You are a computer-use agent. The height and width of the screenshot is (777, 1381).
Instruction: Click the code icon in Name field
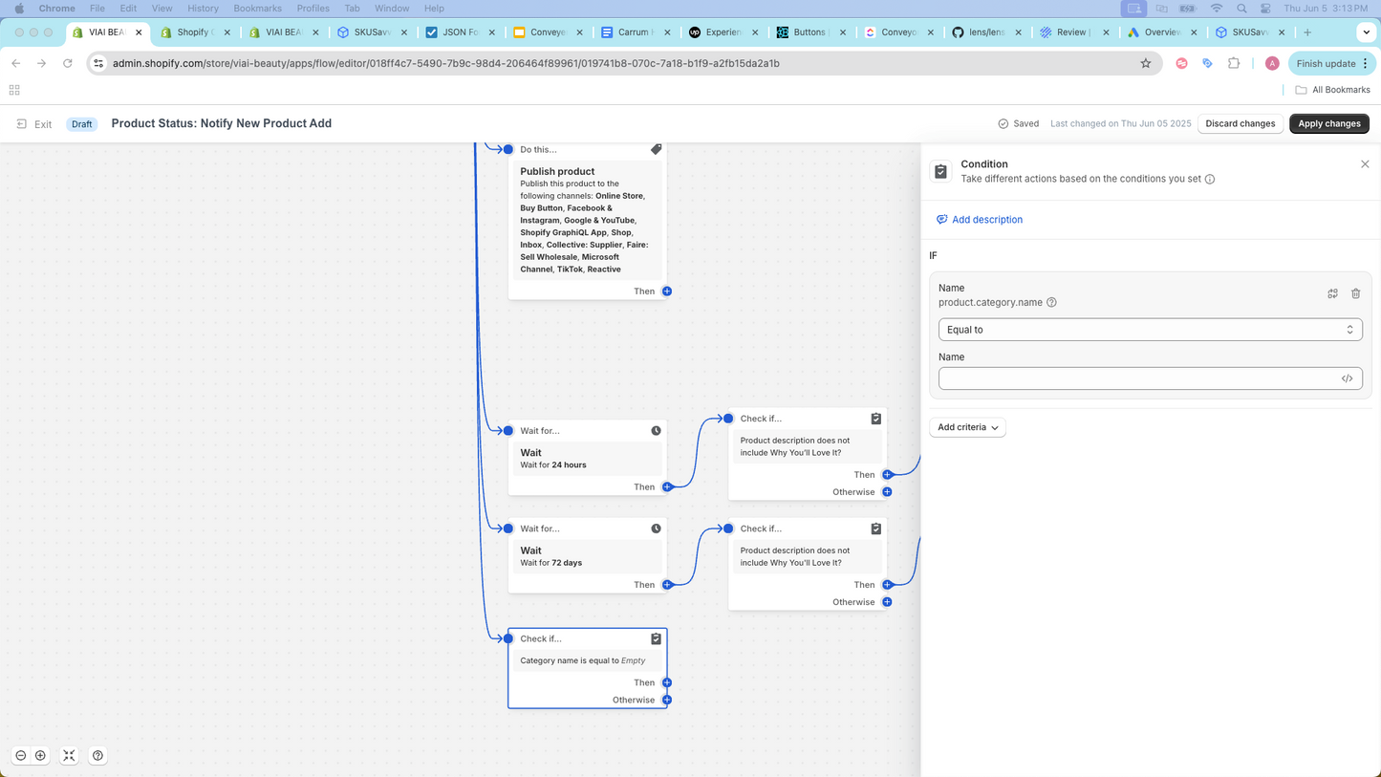tap(1347, 378)
